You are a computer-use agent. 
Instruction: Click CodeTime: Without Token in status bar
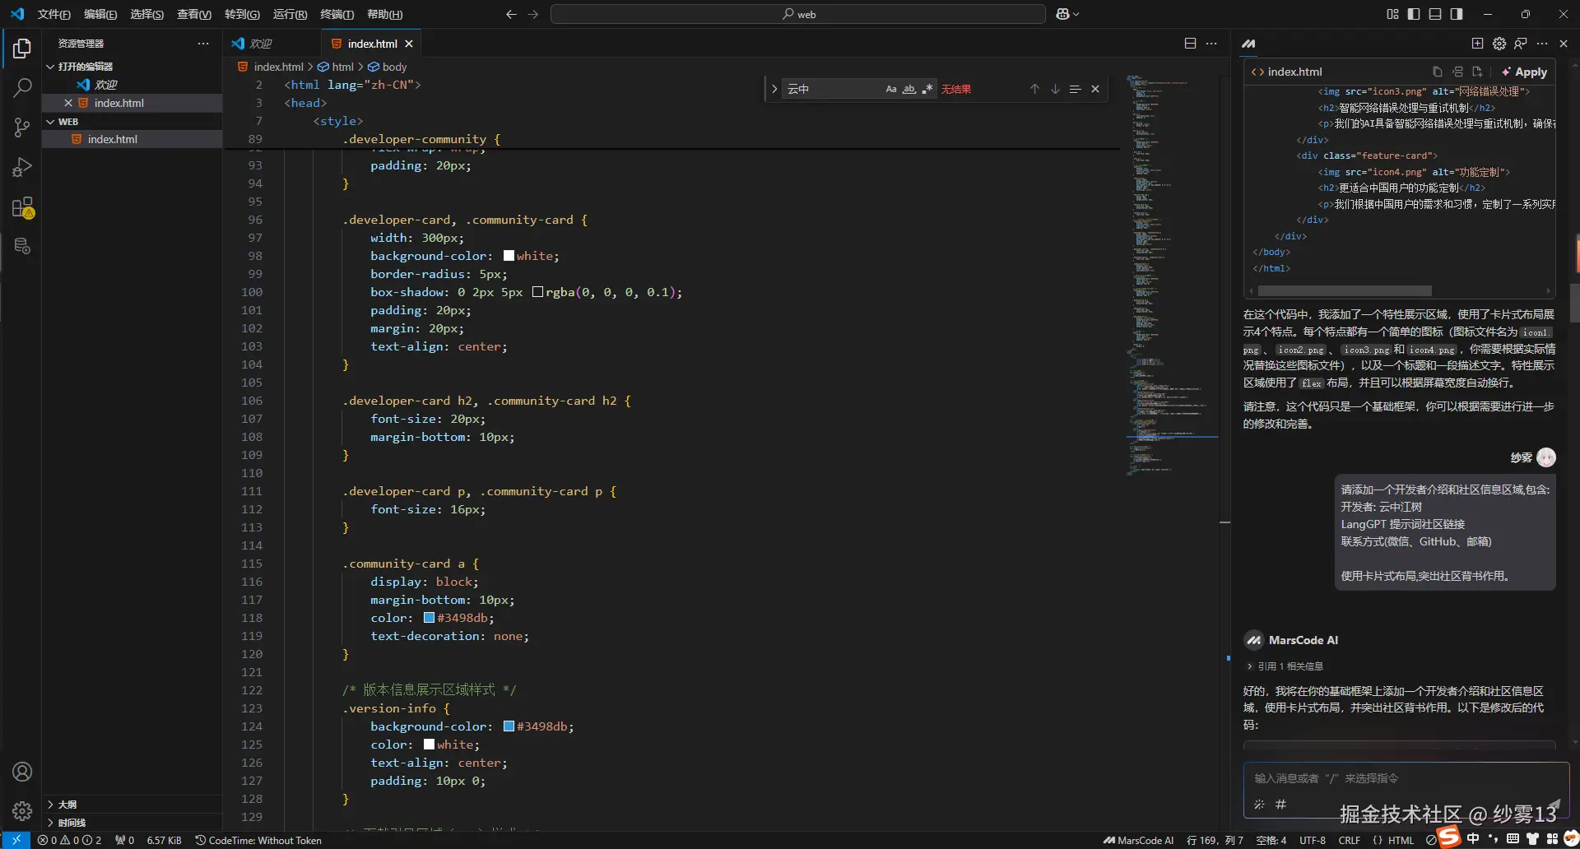(258, 840)
